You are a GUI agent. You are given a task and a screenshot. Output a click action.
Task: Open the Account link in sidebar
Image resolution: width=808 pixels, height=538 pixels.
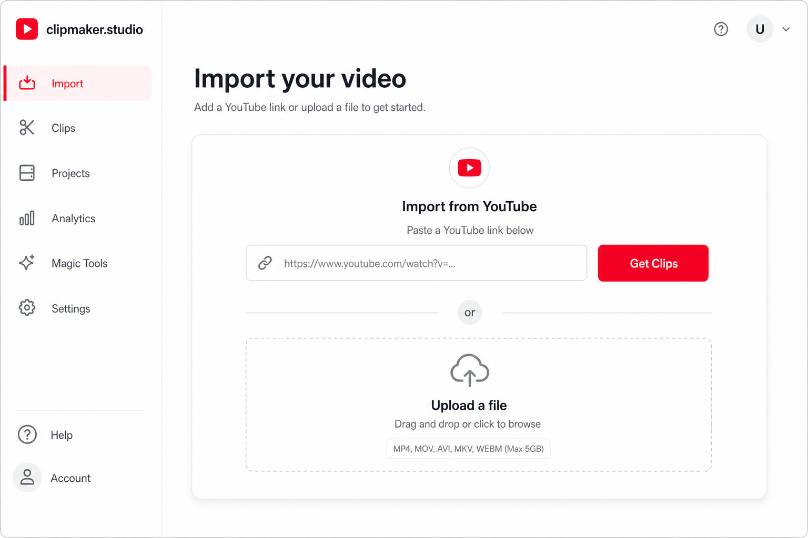pos(70,478)
